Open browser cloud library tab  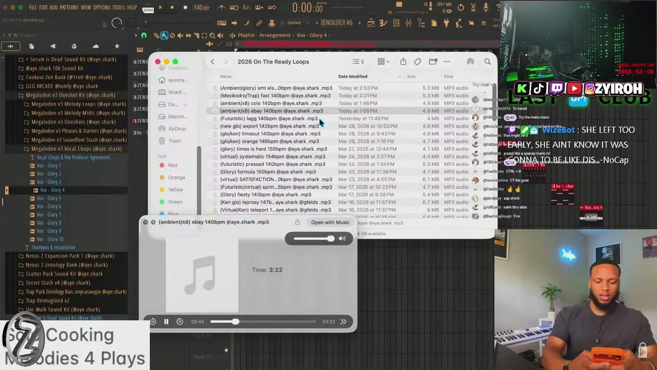(95, 47)
